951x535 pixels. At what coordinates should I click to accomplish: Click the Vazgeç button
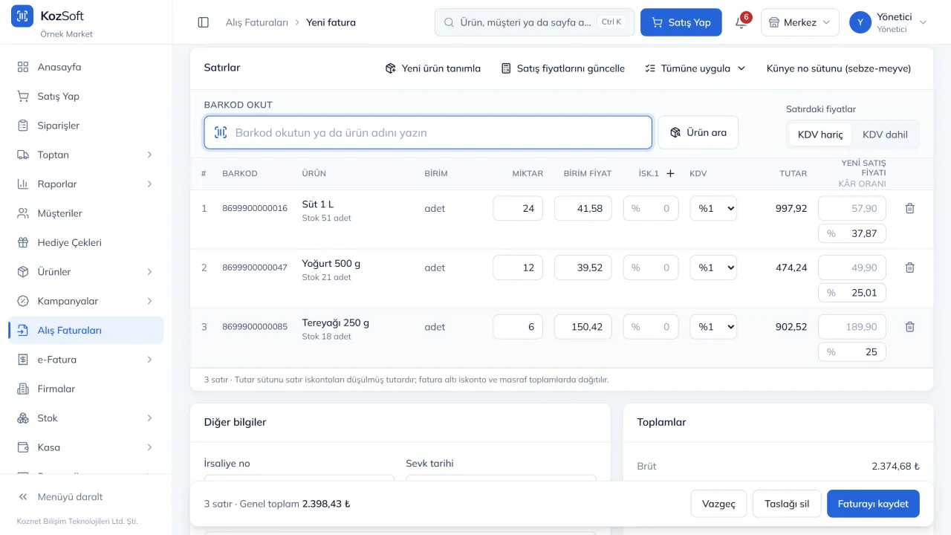pyautogui.click(x=718, y=504)
